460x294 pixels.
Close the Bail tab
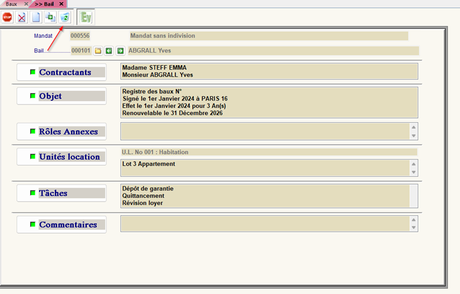point(61,4)
